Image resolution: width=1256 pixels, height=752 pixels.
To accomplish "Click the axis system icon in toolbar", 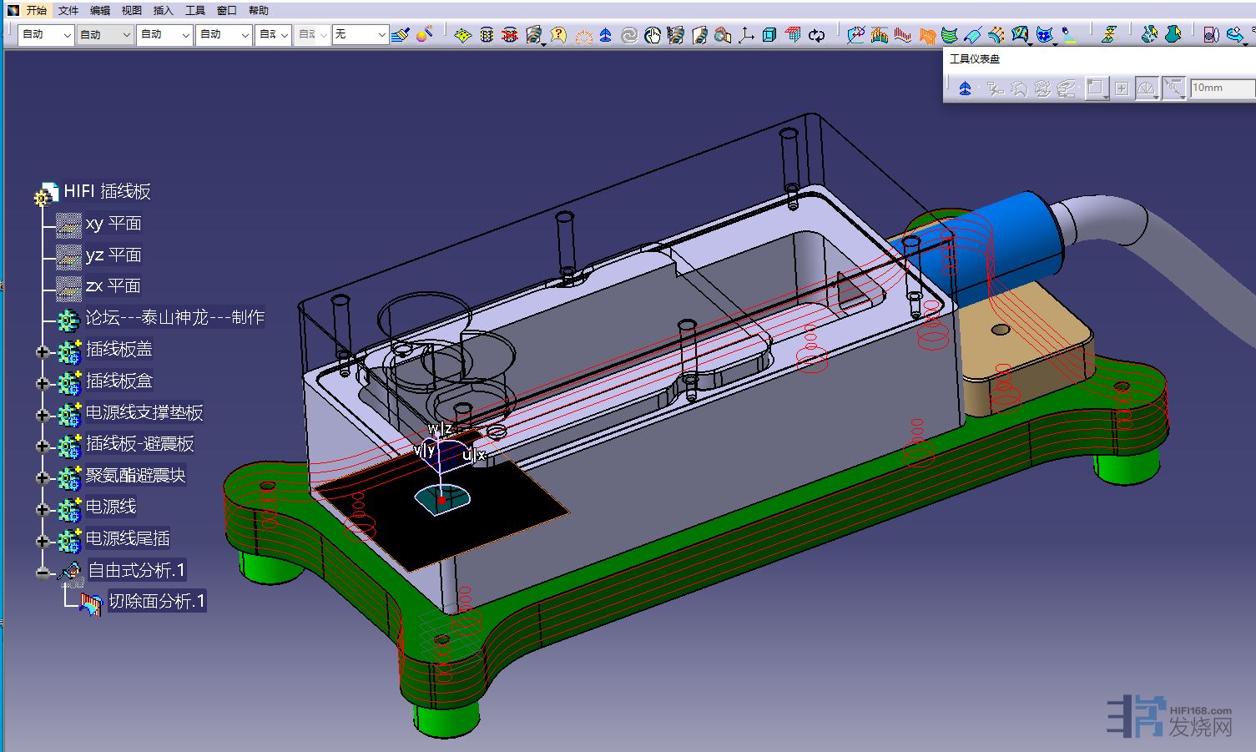I will (746, 34).
